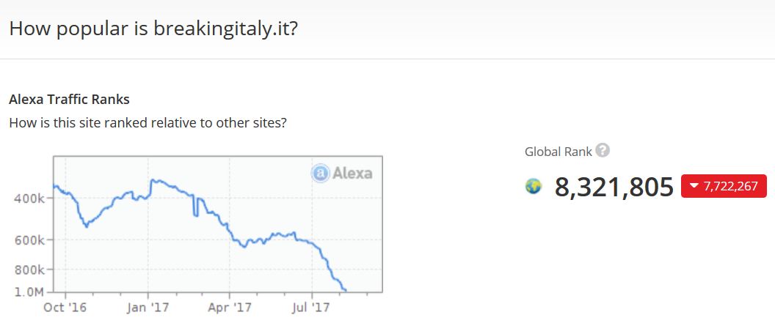Click the white down arrow in the red badge
This screenshot has width=775, height=334.
click(694, 186)
